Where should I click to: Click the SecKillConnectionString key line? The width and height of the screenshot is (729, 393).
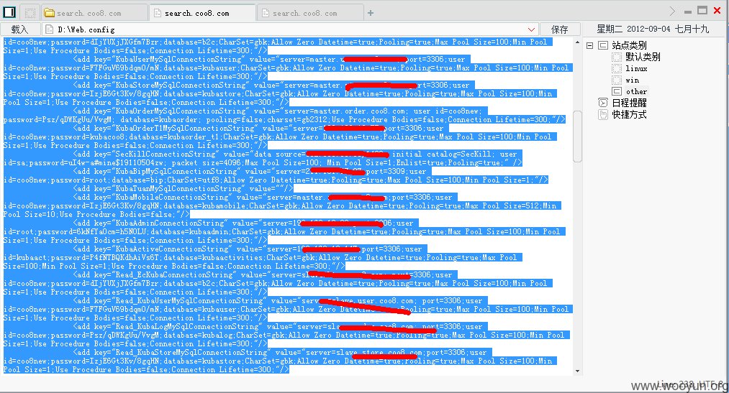pos(297,154)
